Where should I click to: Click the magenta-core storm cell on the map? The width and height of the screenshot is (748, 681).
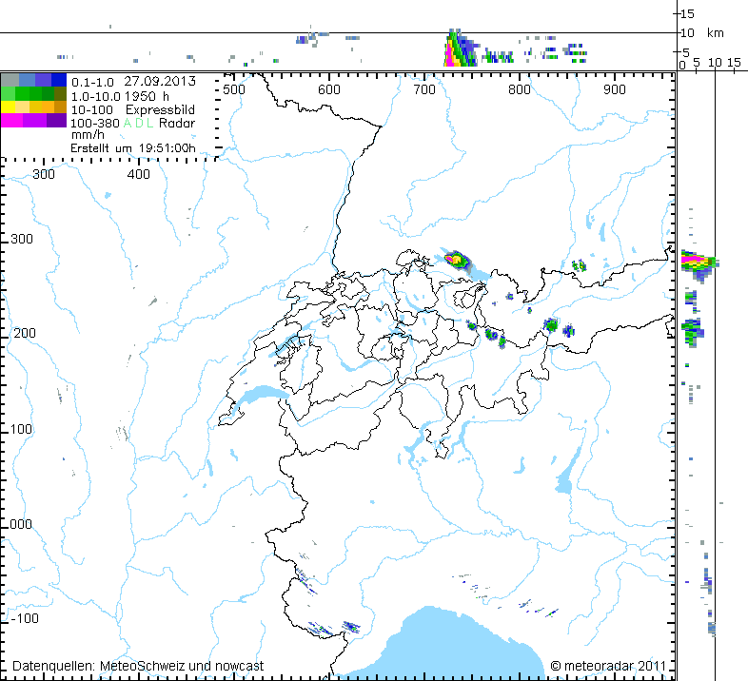[456, 260]
